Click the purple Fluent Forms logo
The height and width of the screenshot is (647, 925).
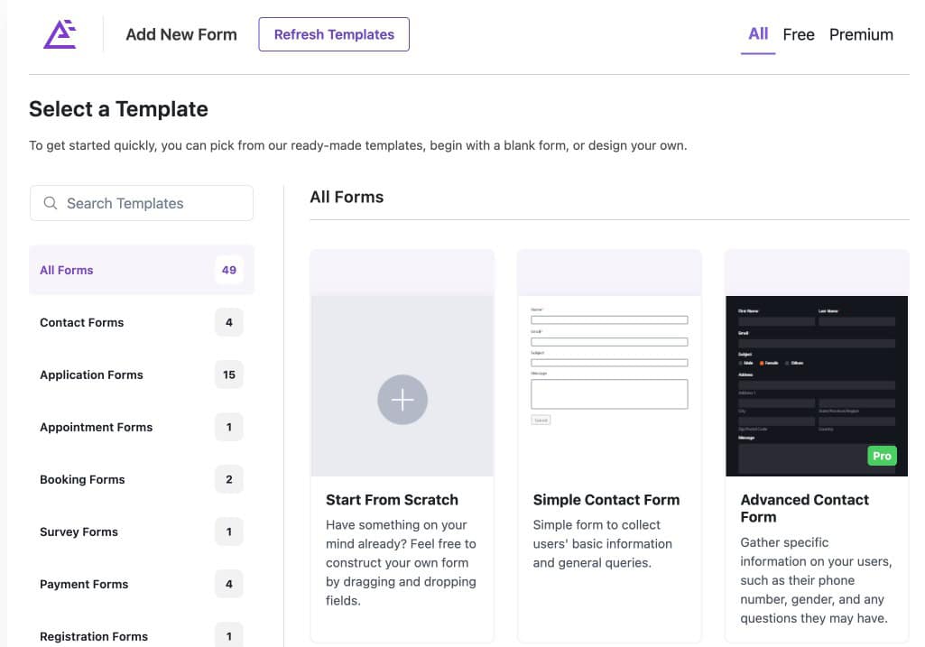pyautogui.click(x=60, y=34)
